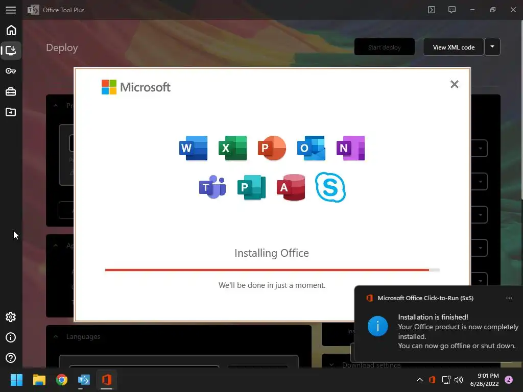Click the Teams icon in installer
Viewport: 523px width, 392px height.
pyautogui.click(x=212, y=187)
